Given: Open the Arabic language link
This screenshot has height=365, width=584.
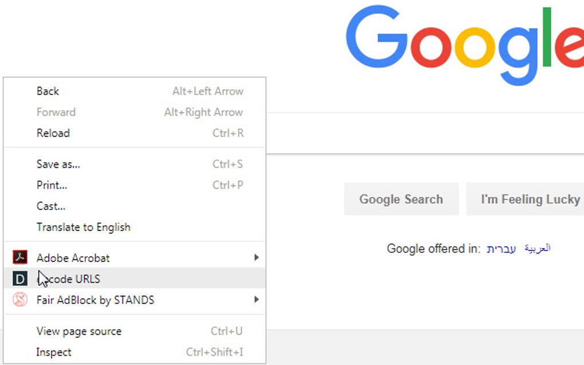Looking at the screenshot, I should [538, 248].
